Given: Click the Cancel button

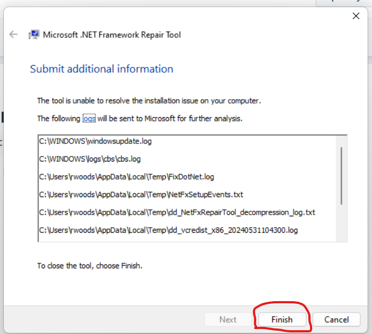Looking at the screenshot, I should click(336, 320).
